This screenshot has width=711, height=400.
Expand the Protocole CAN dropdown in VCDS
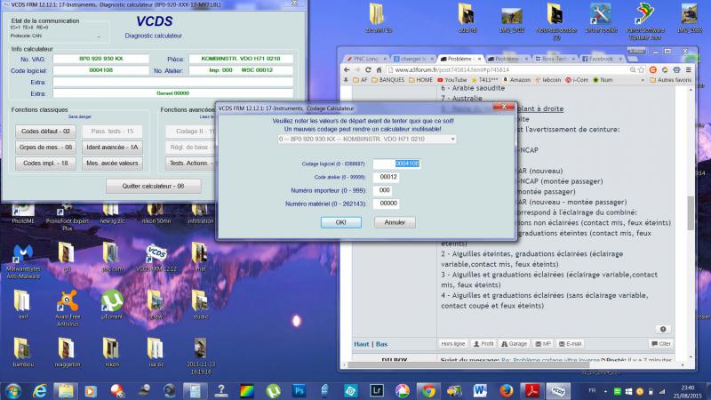click(x=99, y=36)
